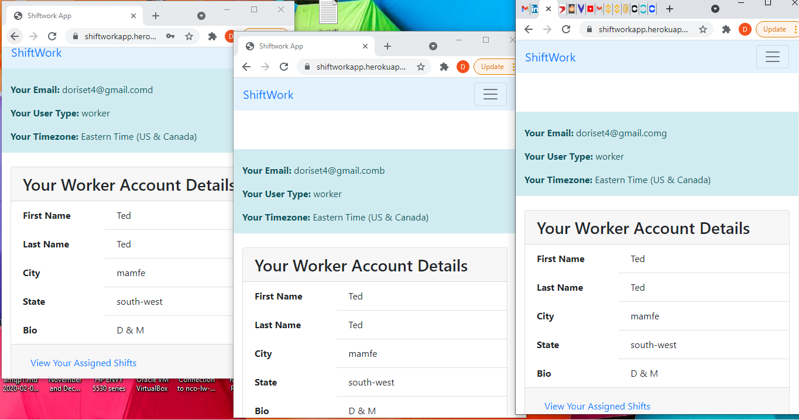Open the Gmail pinned tab

click(524, 9)
